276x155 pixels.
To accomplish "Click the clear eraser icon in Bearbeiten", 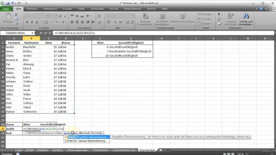I will tap(219, 24).
